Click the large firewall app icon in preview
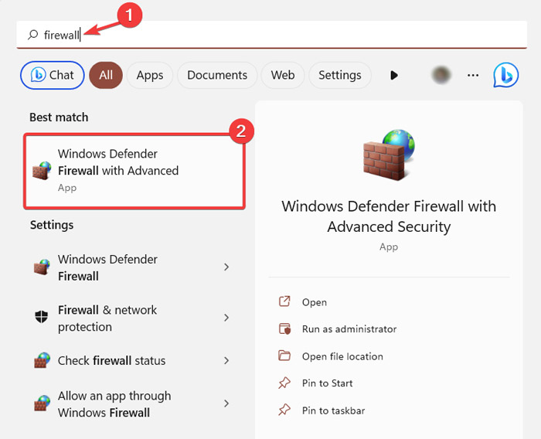Viewport: 541px width, 439px height. point(389,155)
